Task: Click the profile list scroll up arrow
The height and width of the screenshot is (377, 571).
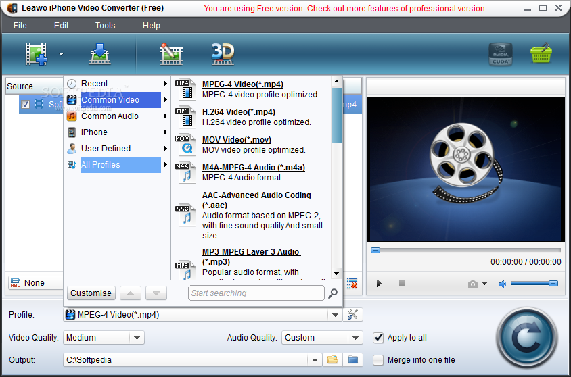Action: pos(336,82)
